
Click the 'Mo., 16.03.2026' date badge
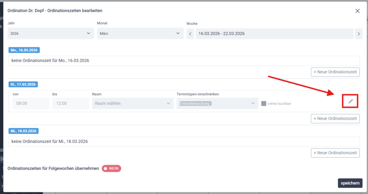[24, 50]
